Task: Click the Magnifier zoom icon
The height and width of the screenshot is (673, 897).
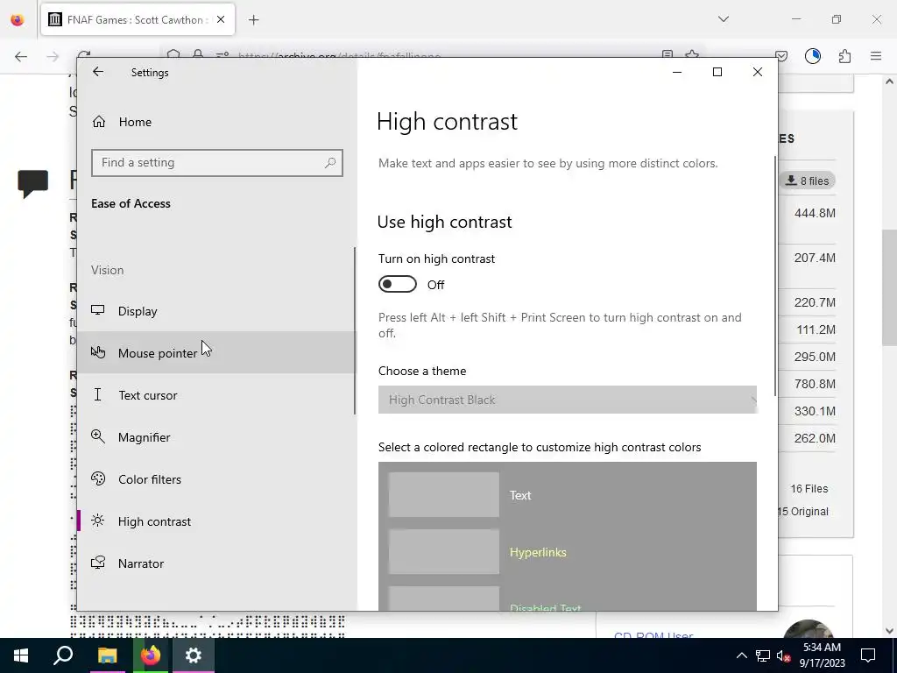Action: pyautogui.click(x=98, y=436)
